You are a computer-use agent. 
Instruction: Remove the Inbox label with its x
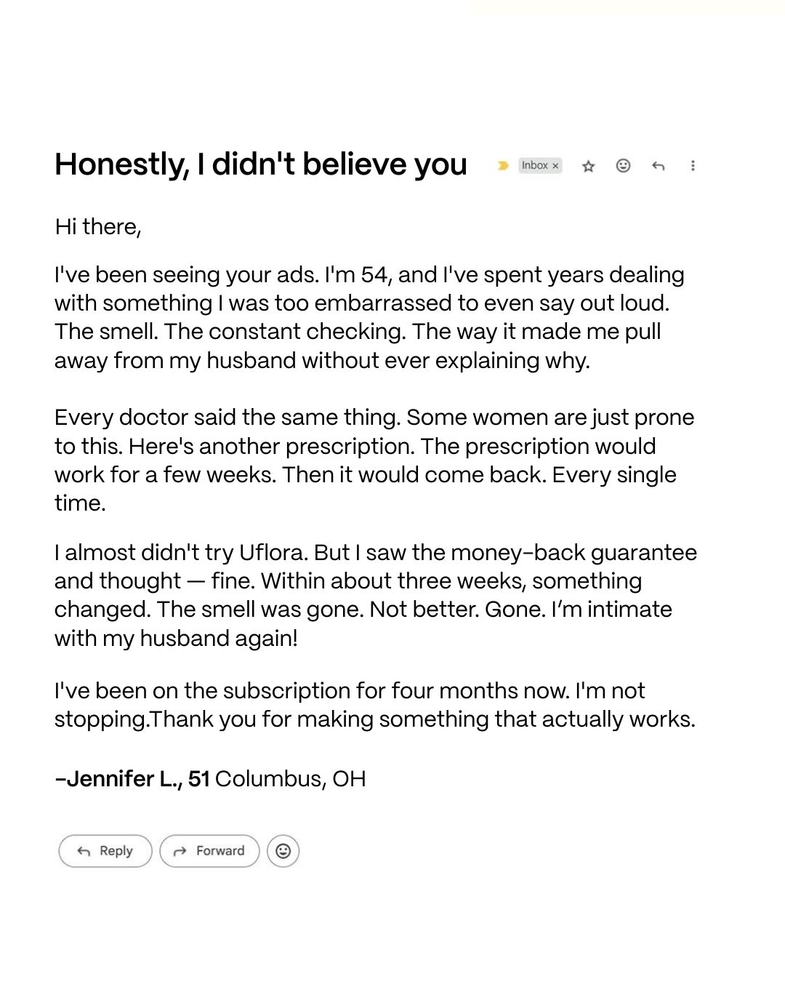[x=555, y=166]
